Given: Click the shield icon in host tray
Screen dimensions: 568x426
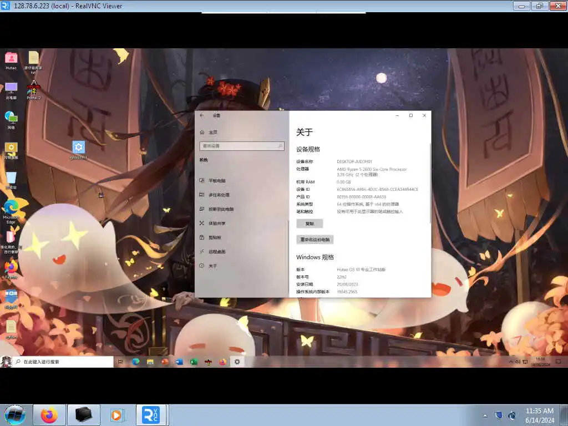Looking at the screenshot, I should click(499, 415).
